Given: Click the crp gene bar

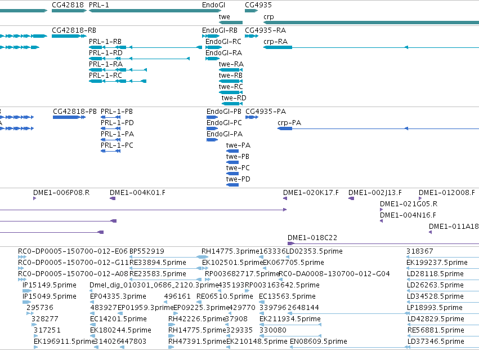Looking at the screenshot, I should coord(371,23).
